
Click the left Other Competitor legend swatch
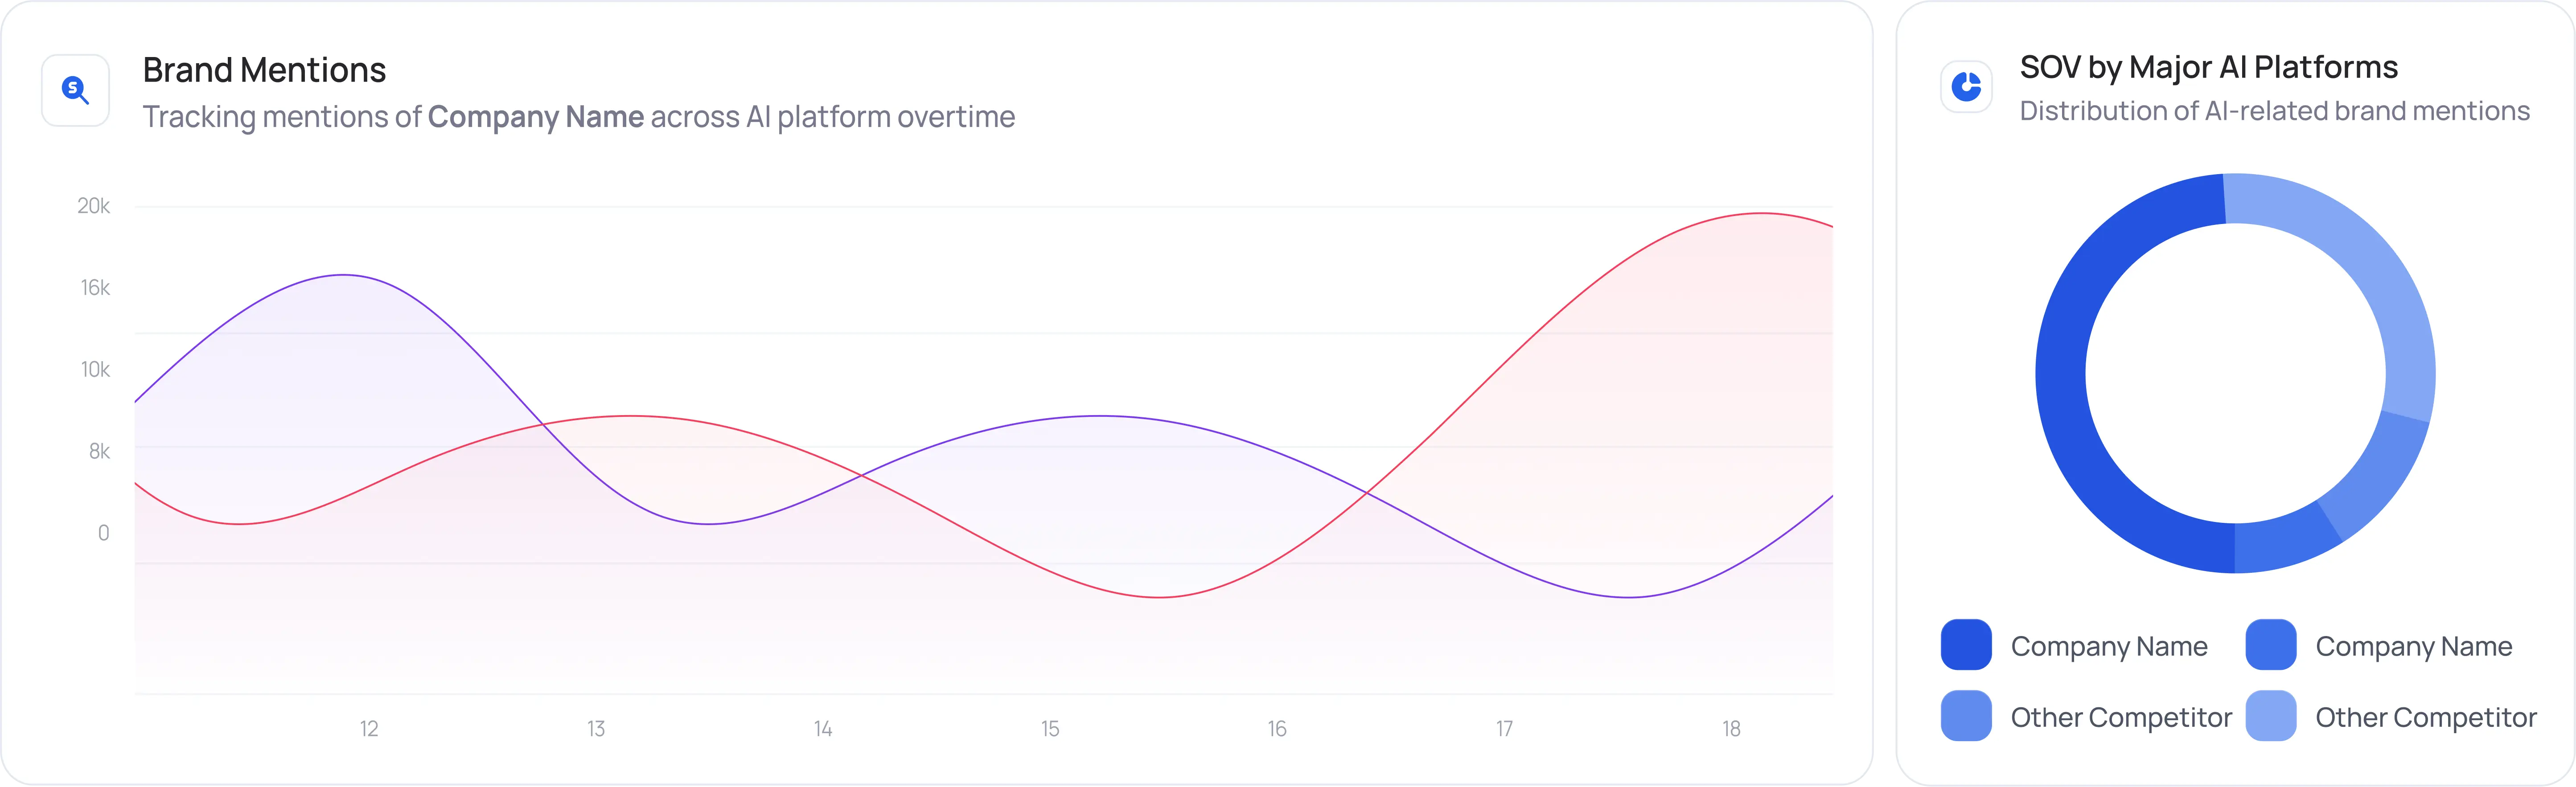point(1966,716)
